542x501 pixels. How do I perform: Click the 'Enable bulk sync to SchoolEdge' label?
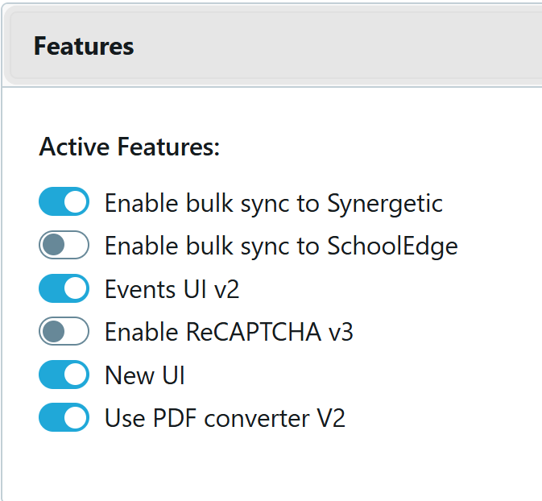(x=281, y=246)
